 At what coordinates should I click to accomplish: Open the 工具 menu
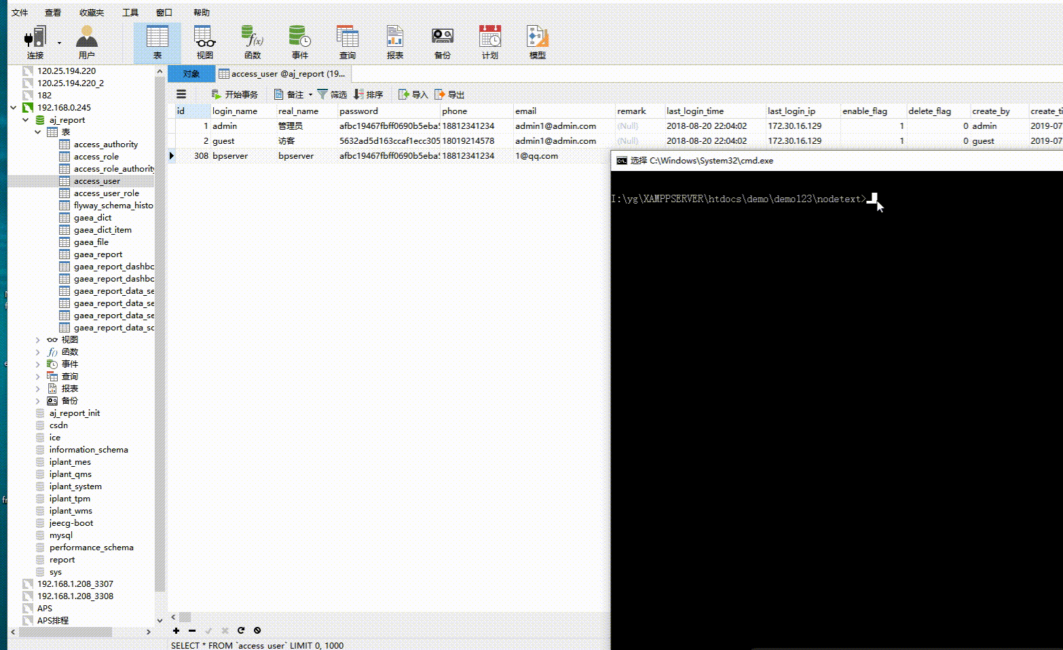point(130,12)
